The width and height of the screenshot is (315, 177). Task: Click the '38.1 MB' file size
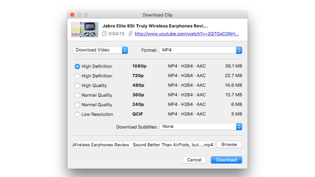(233, 66)
